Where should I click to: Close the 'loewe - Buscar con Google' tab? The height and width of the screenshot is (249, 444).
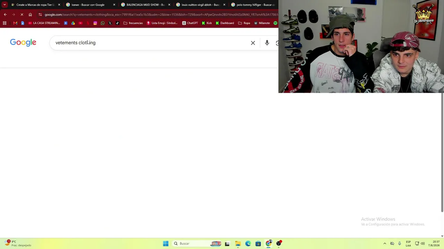click(114, 5)
